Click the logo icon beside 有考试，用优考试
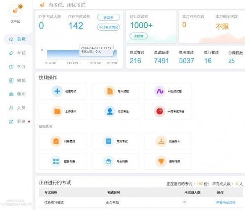Screen dimensions: 245x210 (42, 5)
